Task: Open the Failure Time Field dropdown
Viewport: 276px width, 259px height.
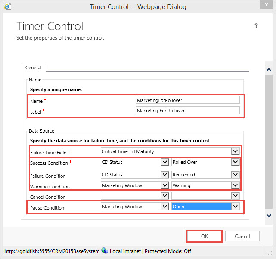Action: coord(235,151)
